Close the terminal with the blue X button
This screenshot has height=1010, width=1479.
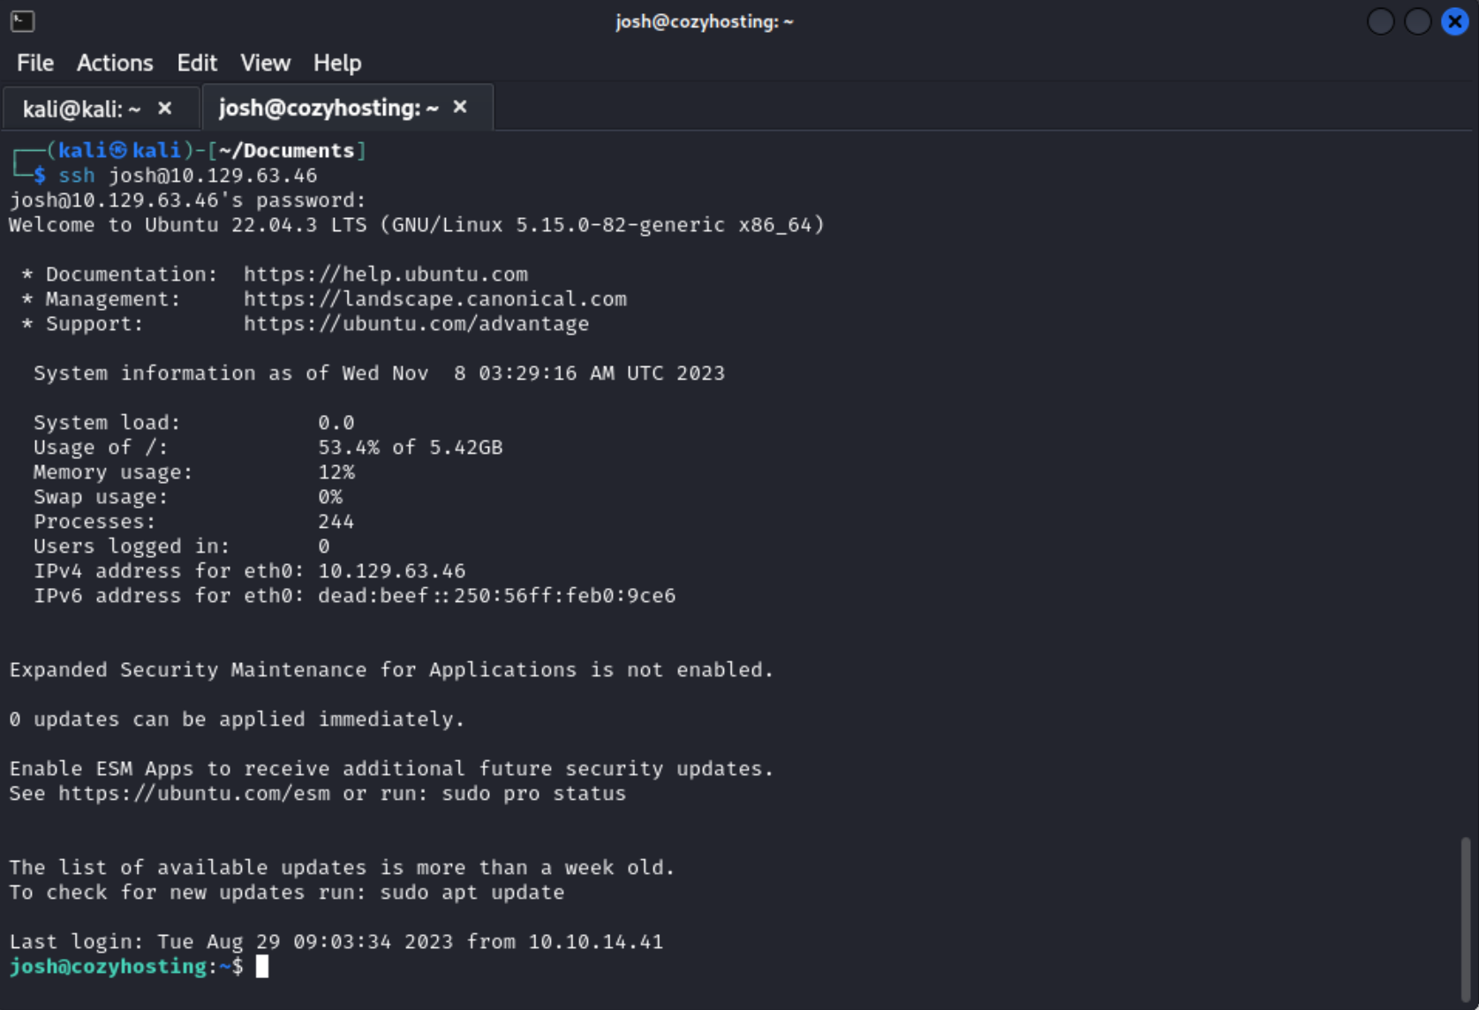point(1454,21)
